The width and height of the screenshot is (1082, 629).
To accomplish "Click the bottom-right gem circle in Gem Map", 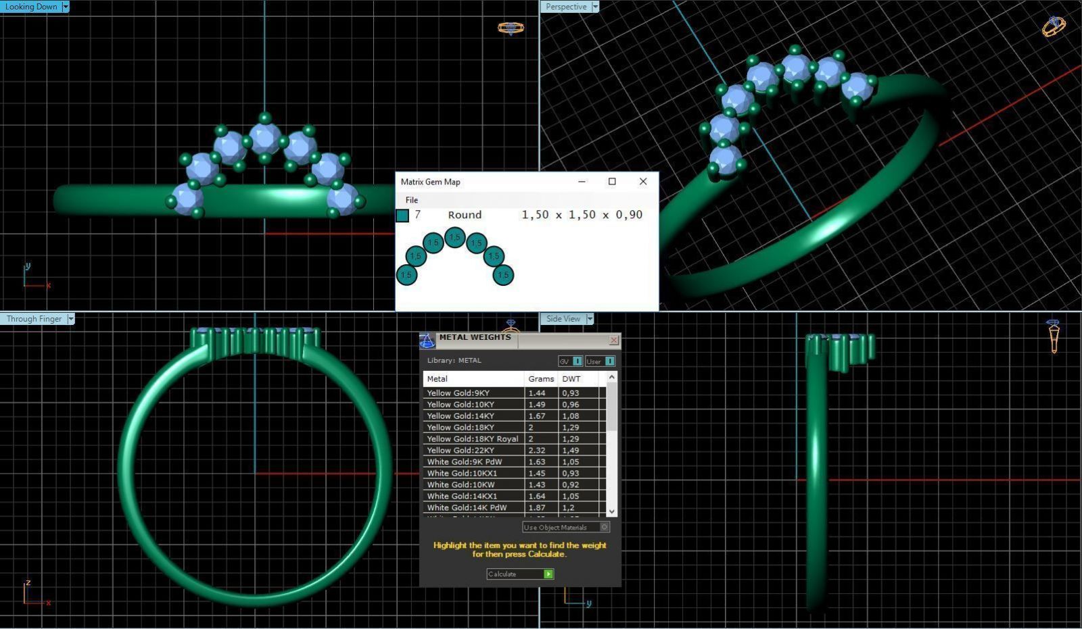I will 503,275.
